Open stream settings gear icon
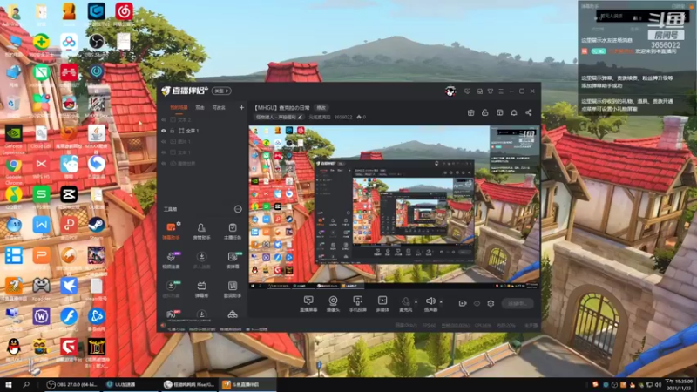Viewport: 697px width, 392px height. [x=491, y=303]
